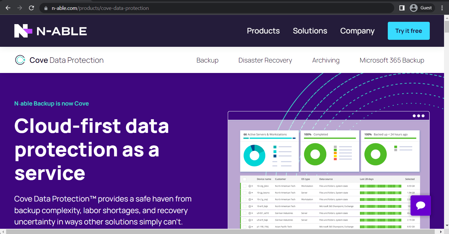Check the row checkbox for u9-0t1_od10
This screenshot has height=234, width=449.
244,213
